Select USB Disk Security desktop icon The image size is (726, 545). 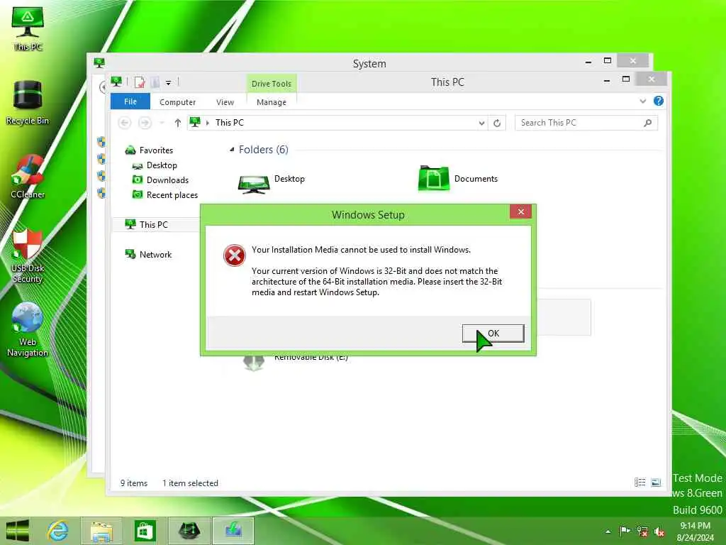(28, 255)
